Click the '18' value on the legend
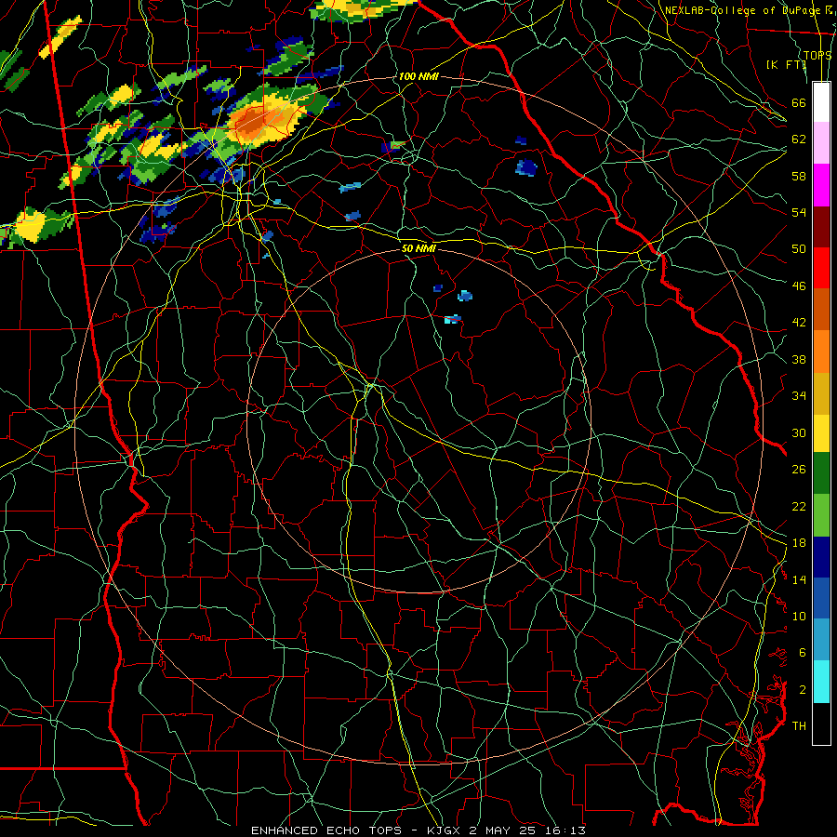 (x=799, y=543)
